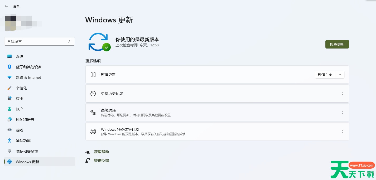The image size is (376, 180).
Task: Open the 获取帮助 link
Action: coord(102,152)
